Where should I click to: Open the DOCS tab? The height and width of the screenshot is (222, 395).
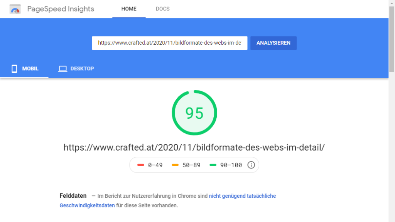tap(163, 9)
